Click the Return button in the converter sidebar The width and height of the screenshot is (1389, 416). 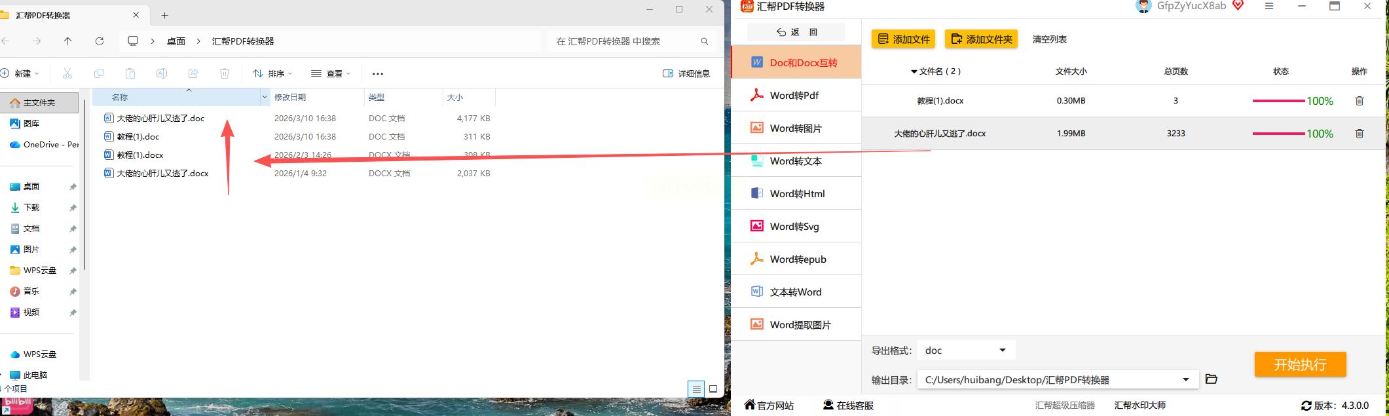pyautogui.click(x=796, y=32)
